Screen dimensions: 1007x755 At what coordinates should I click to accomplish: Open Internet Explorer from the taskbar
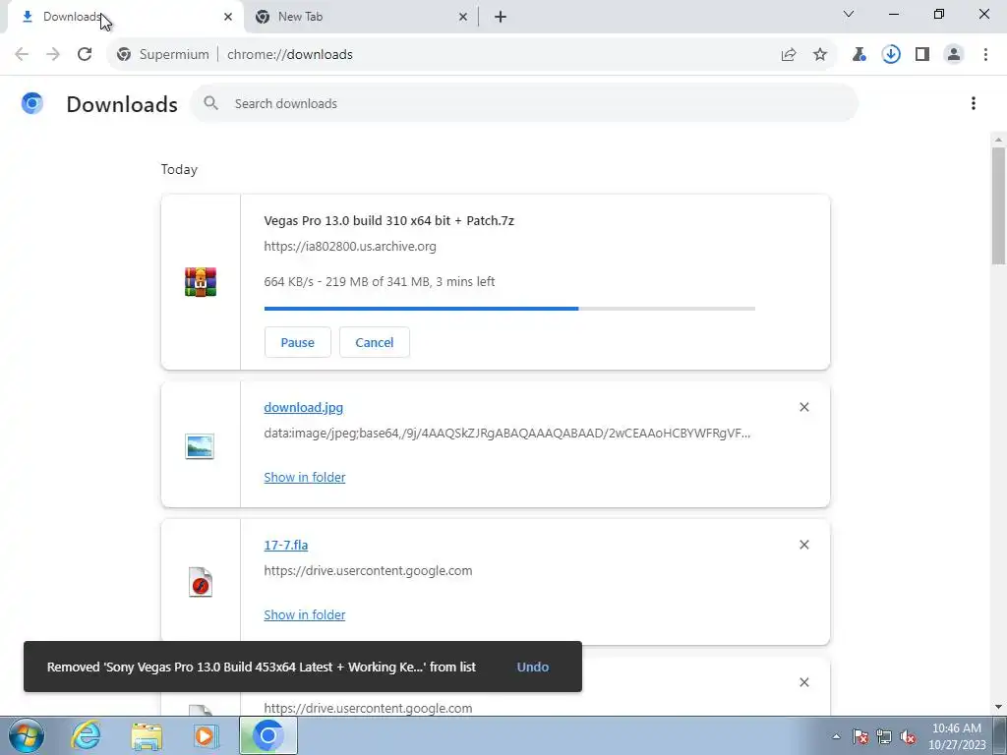(x=87, y=735)
